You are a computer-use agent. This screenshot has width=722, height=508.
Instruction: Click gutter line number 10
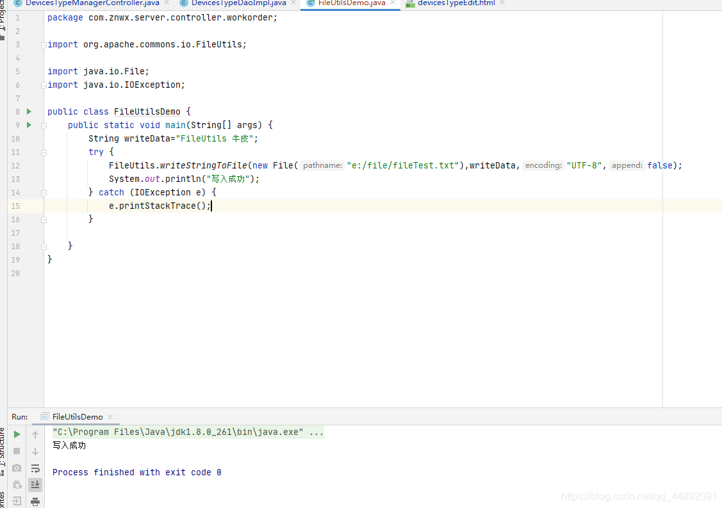pos(15,138)
